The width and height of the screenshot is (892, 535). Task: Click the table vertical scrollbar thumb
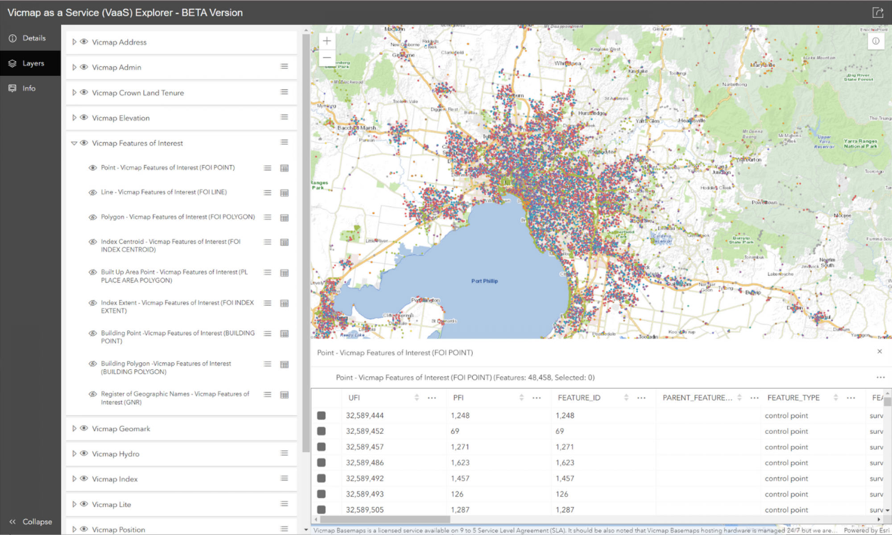pos(888,402)
